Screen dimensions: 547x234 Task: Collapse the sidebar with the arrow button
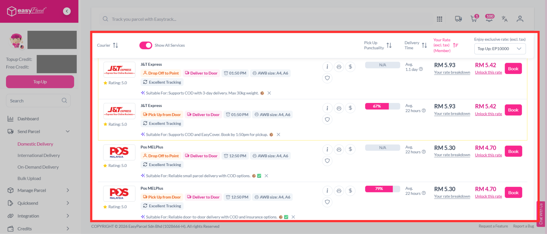click(67, 11)
